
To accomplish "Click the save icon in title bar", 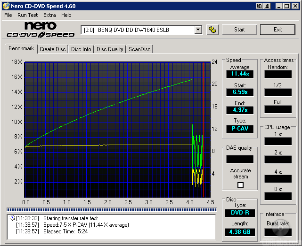I will 267,6.
